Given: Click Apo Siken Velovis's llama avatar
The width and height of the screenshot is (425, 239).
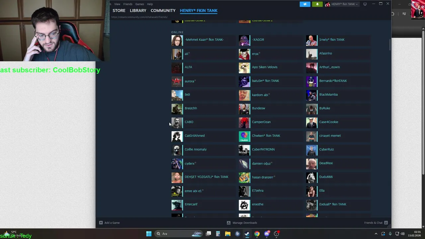Looking at the screenshot, I should (244, 67).
